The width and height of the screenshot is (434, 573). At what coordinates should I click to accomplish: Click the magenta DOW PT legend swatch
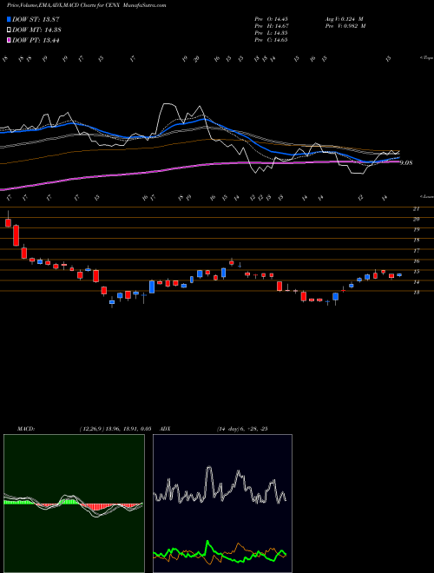click(9, 40)
